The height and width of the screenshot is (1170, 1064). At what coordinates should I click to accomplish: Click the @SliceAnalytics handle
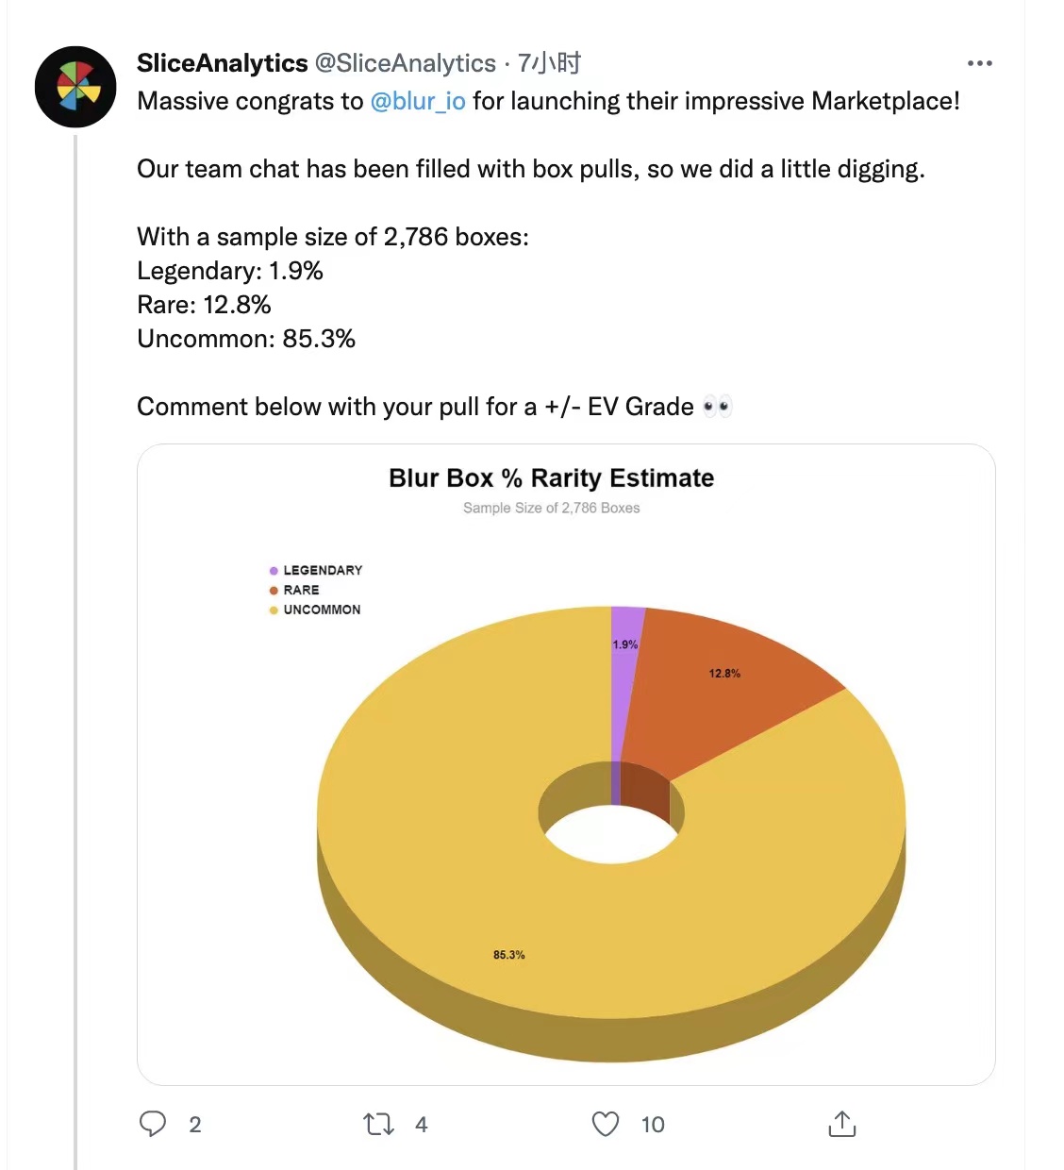coord(405,63)
